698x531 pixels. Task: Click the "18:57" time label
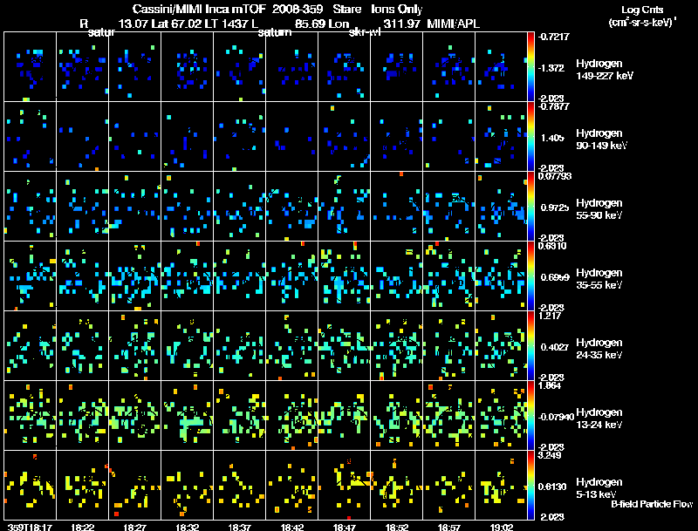tap(448, 527)
